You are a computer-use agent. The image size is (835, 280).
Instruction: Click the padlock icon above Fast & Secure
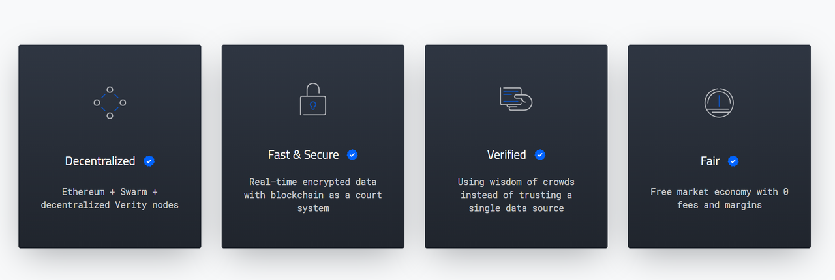tap(313, 99)
